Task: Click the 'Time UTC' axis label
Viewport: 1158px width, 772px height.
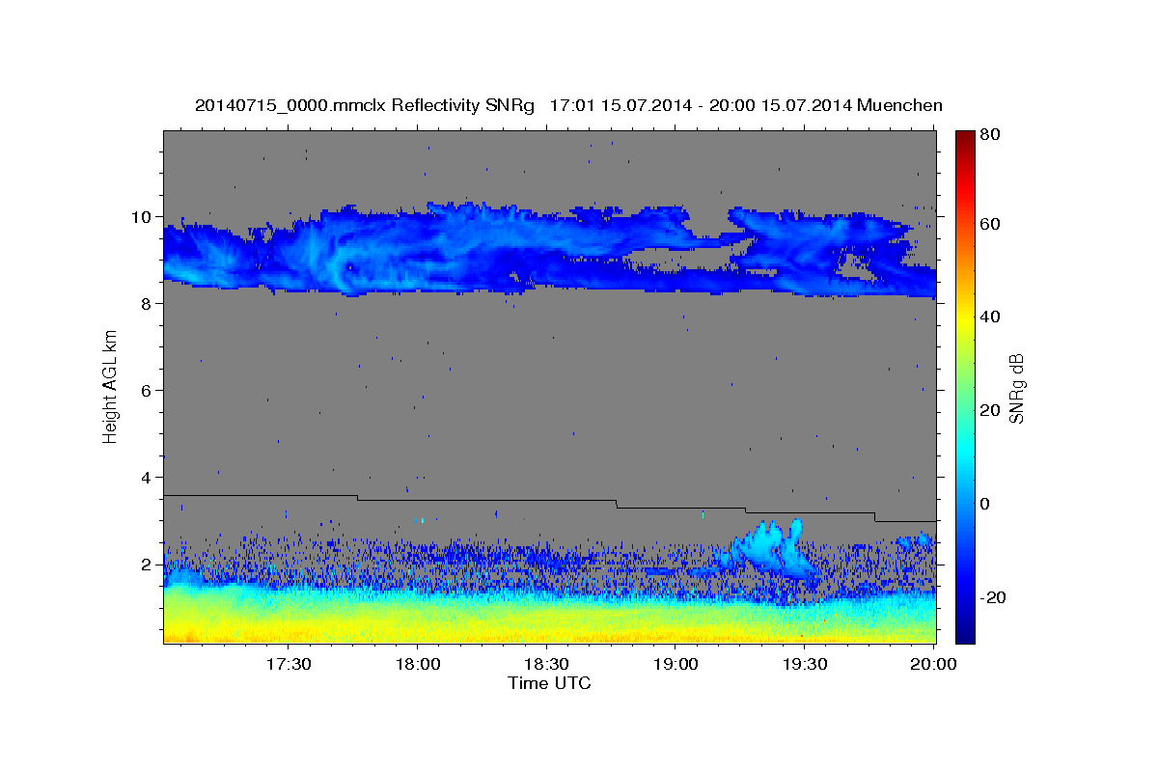Action: click(549, 683)
